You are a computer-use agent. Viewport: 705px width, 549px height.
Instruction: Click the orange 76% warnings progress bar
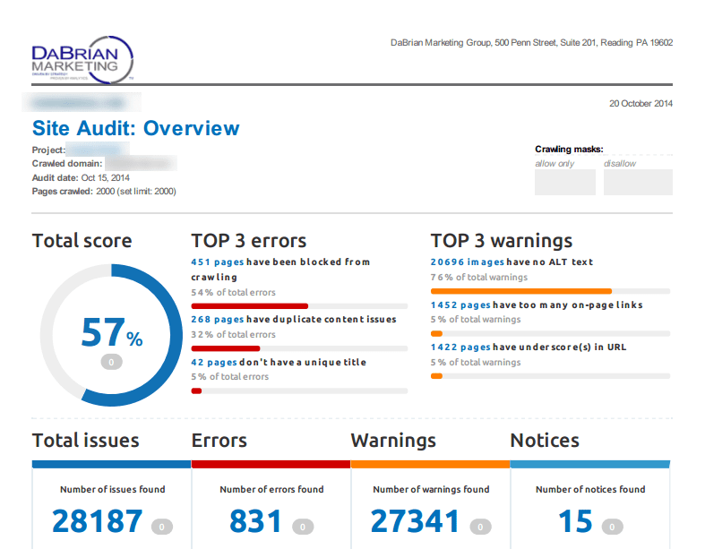(550, 291)
